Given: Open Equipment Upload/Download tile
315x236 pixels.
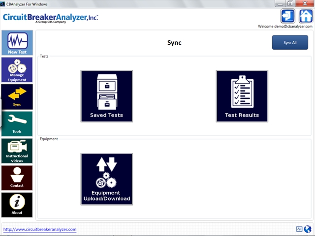Looking at the screenshot, I should pos(107,179).
